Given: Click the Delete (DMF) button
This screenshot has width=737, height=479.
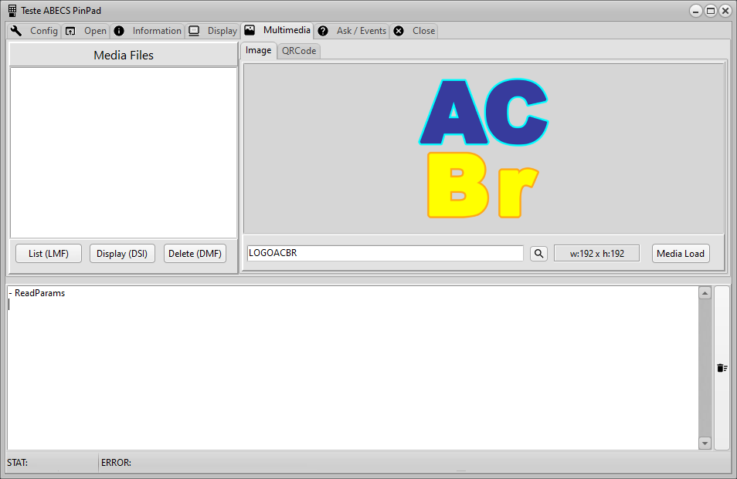Looking at the screenshot, I should (x=195, y=253).
